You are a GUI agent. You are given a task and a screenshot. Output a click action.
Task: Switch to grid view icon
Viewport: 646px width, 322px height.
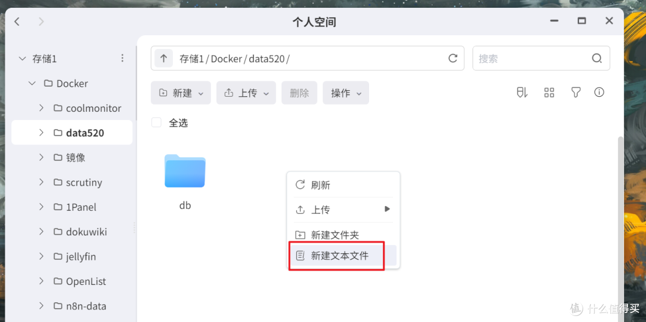(549, 93)
